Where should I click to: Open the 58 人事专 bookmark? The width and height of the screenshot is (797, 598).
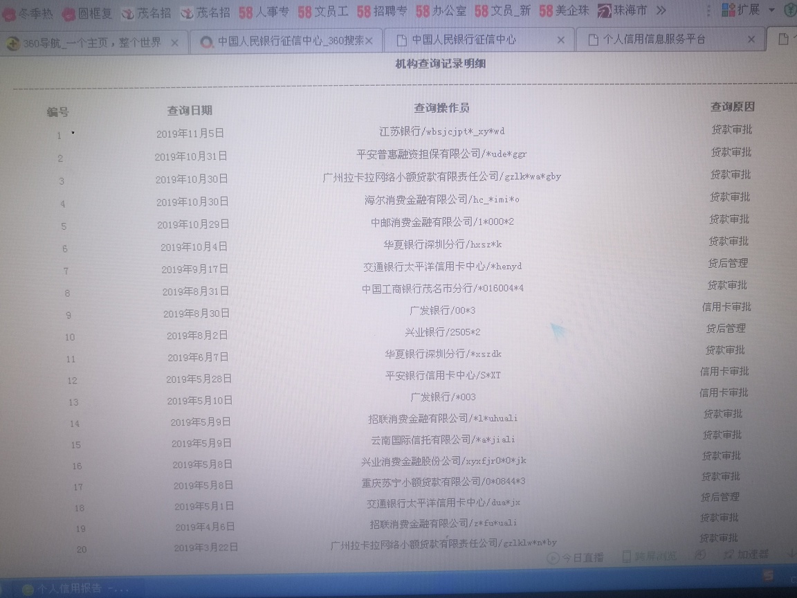coord(264,11)
